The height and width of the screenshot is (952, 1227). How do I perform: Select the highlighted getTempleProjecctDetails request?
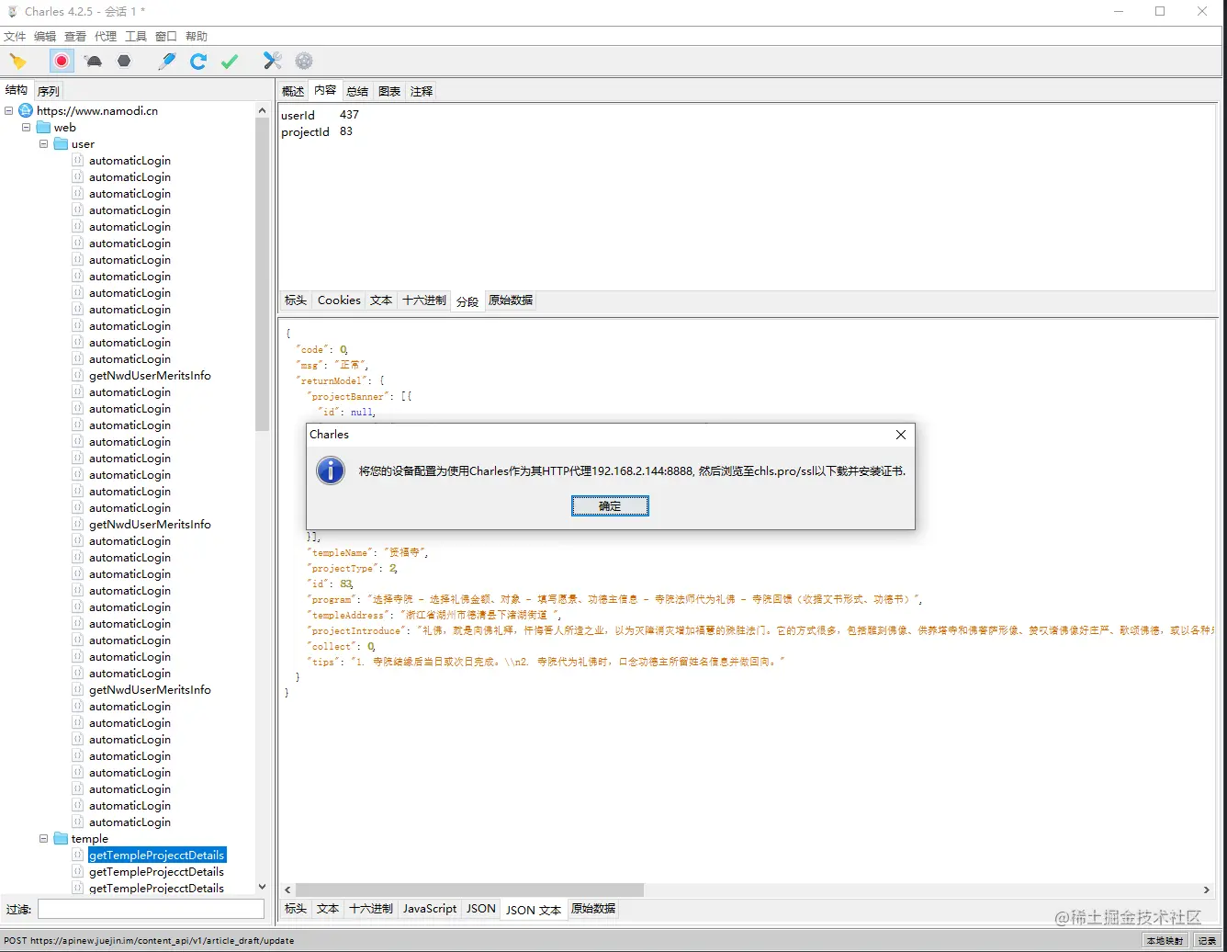(156, 856)
